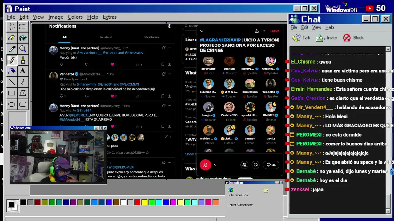The image size is (394, 221).
Task: Leave the Space
Action: pyautogui.click(x=275, y=31)
